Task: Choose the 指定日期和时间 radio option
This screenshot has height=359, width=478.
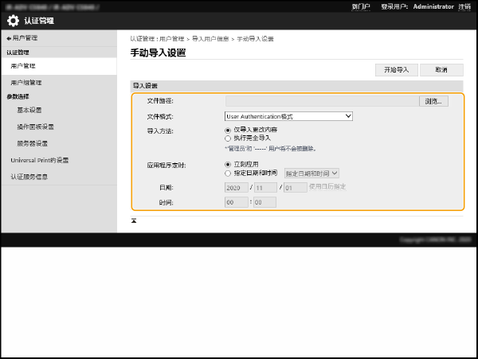Action: (x=229, y=172)
